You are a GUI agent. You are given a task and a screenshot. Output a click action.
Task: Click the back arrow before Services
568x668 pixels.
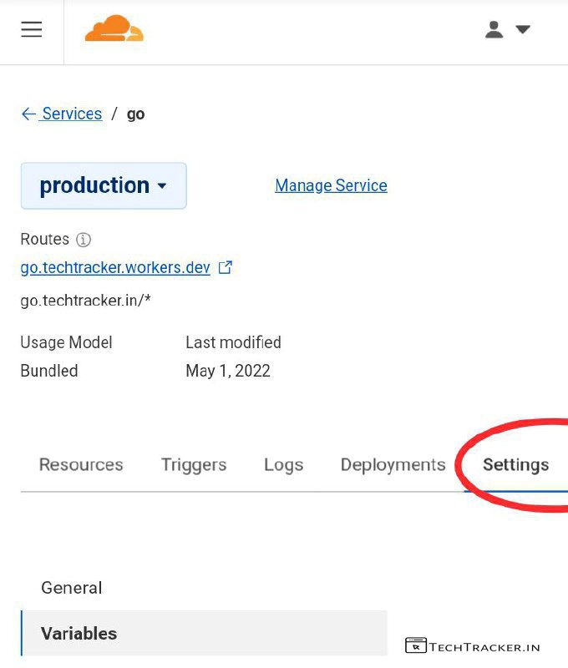click(28, 114)
